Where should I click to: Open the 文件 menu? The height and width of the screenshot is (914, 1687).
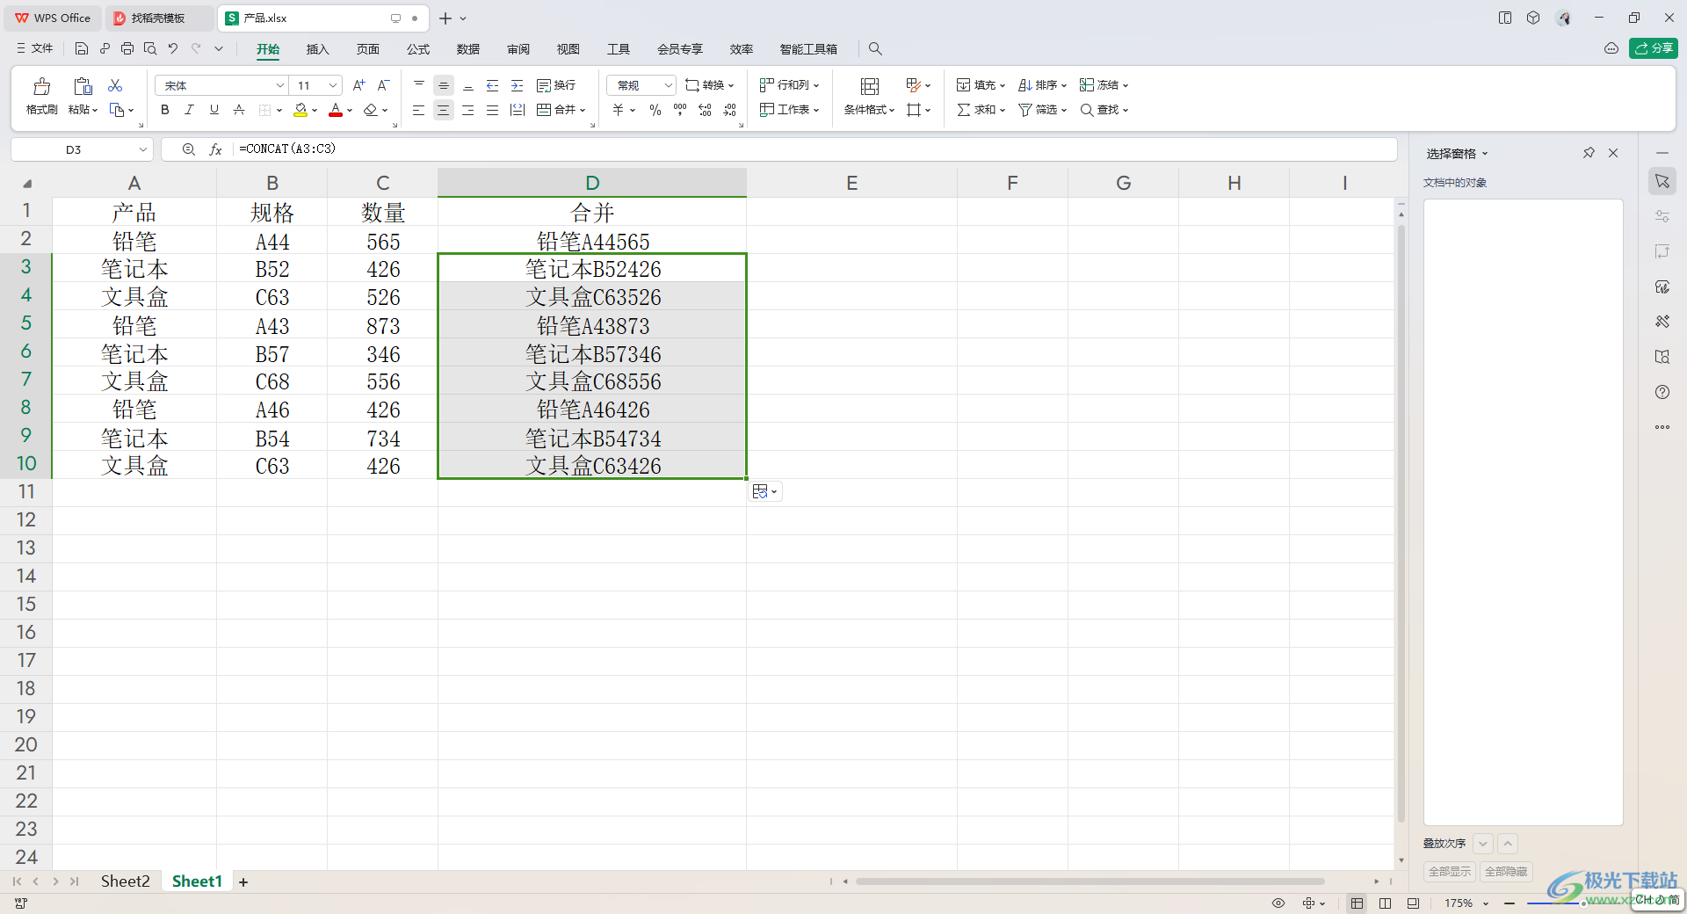[x=34, y=48]
